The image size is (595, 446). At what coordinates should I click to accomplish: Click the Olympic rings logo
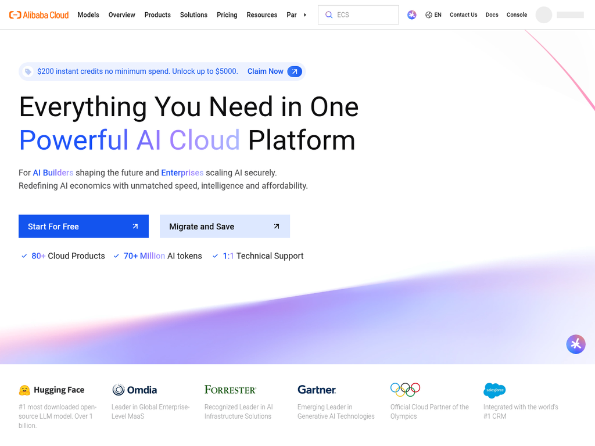[405, 390]
